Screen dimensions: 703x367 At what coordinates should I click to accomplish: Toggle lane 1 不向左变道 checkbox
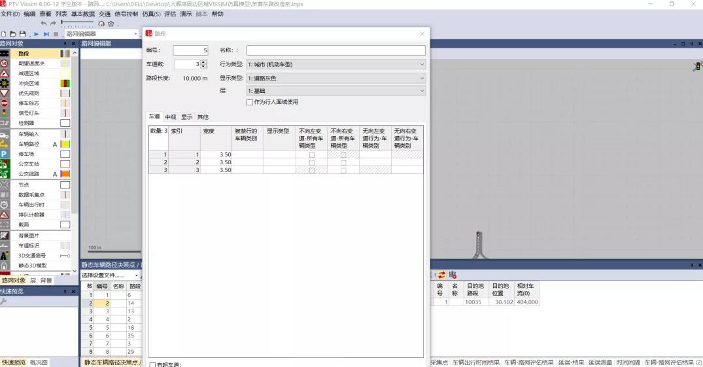(x=312, y=155)
